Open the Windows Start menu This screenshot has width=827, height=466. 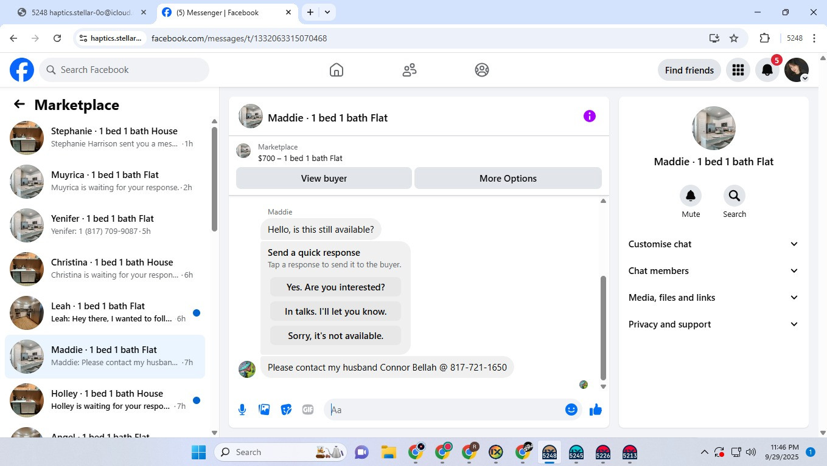pyautogui.click(x=198, y=452)
